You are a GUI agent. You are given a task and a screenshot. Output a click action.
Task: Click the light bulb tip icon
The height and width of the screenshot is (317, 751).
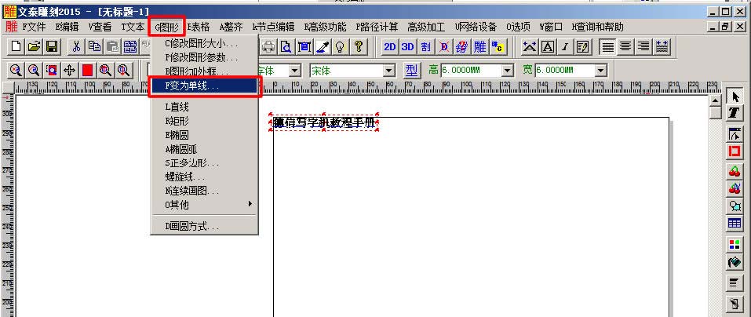340,46
